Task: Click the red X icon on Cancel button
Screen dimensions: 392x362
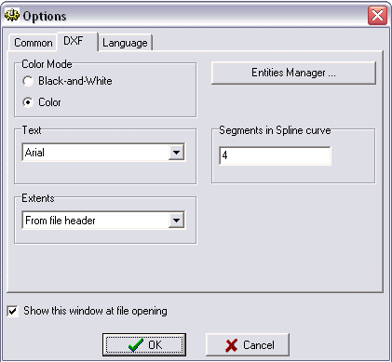Action: [232, 345]
